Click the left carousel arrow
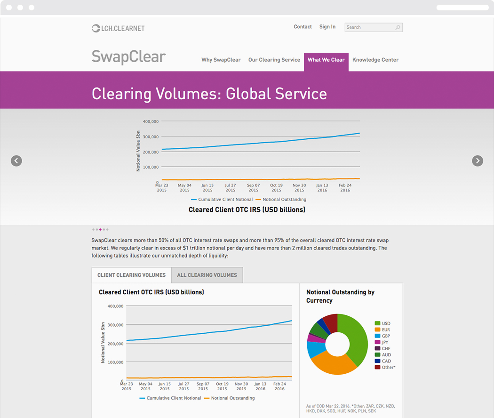 click(16, 161)
